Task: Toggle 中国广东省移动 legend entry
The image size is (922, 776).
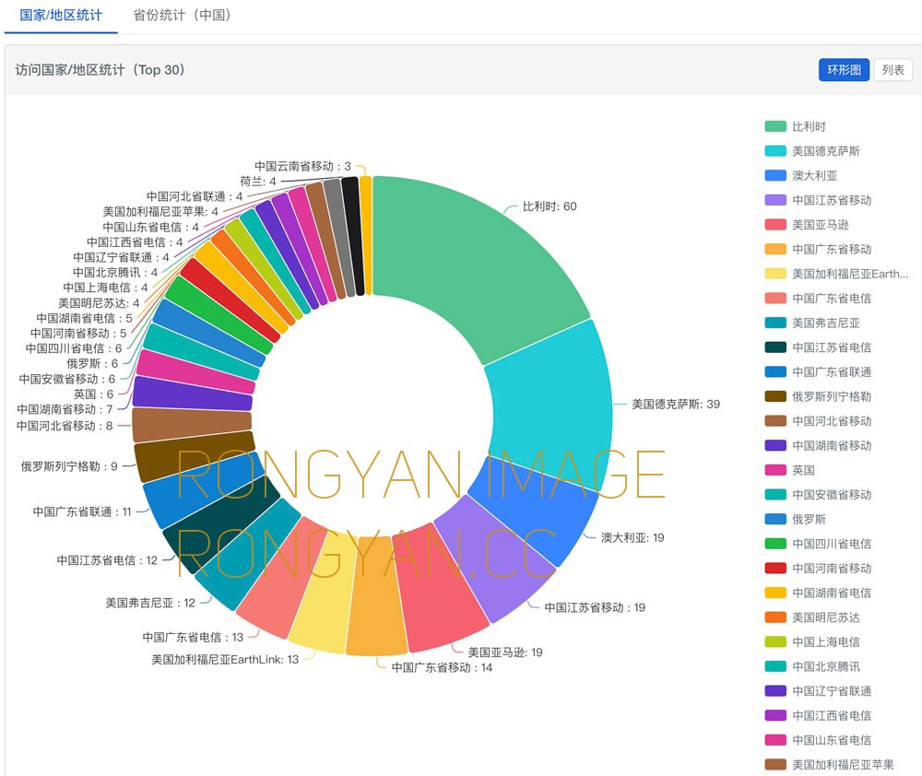Action: coord(818,249)
